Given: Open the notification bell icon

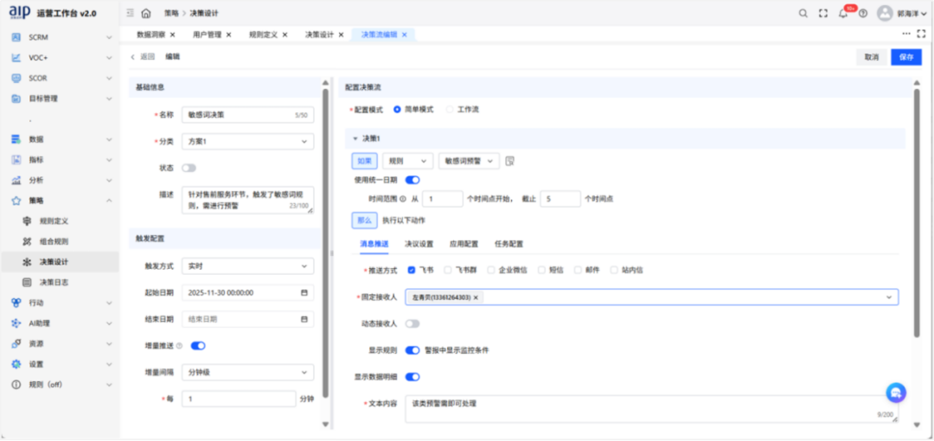Looking at the screenshot, I should 843,13.
